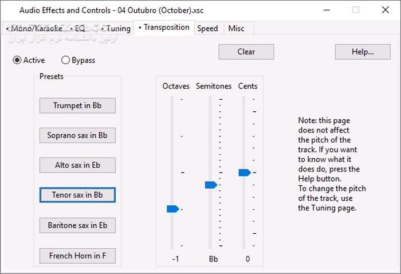Select the Bypass radio button
The height and width of the screenshot is (274, 401).
[x=66, y=60]
